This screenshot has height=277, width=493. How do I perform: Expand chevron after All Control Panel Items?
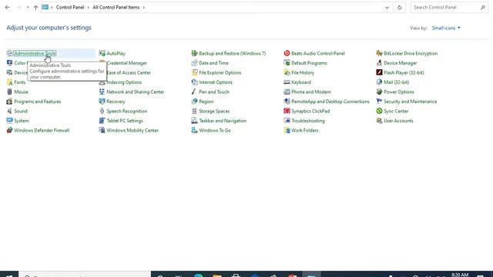click(x=144, y=8)
